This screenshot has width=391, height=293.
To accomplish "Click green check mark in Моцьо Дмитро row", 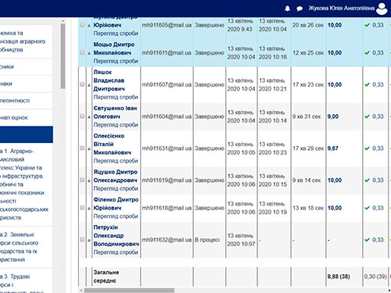I will click(x=367, y=53).
